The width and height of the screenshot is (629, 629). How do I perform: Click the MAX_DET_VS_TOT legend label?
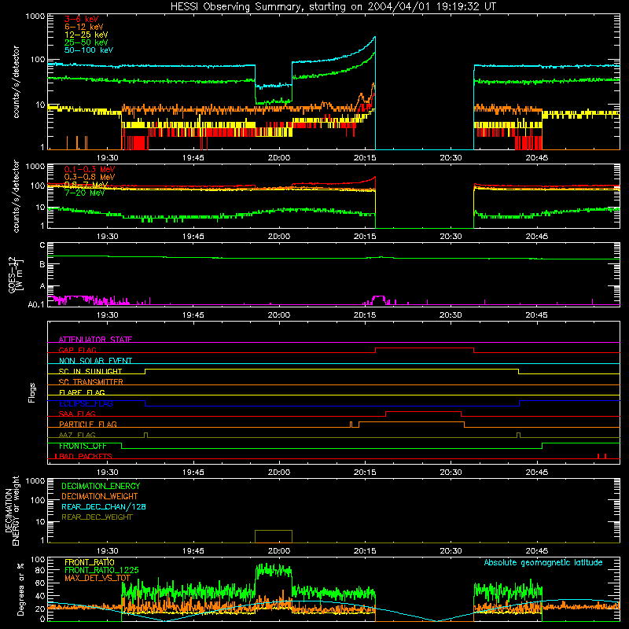click(x=97, y=578)
